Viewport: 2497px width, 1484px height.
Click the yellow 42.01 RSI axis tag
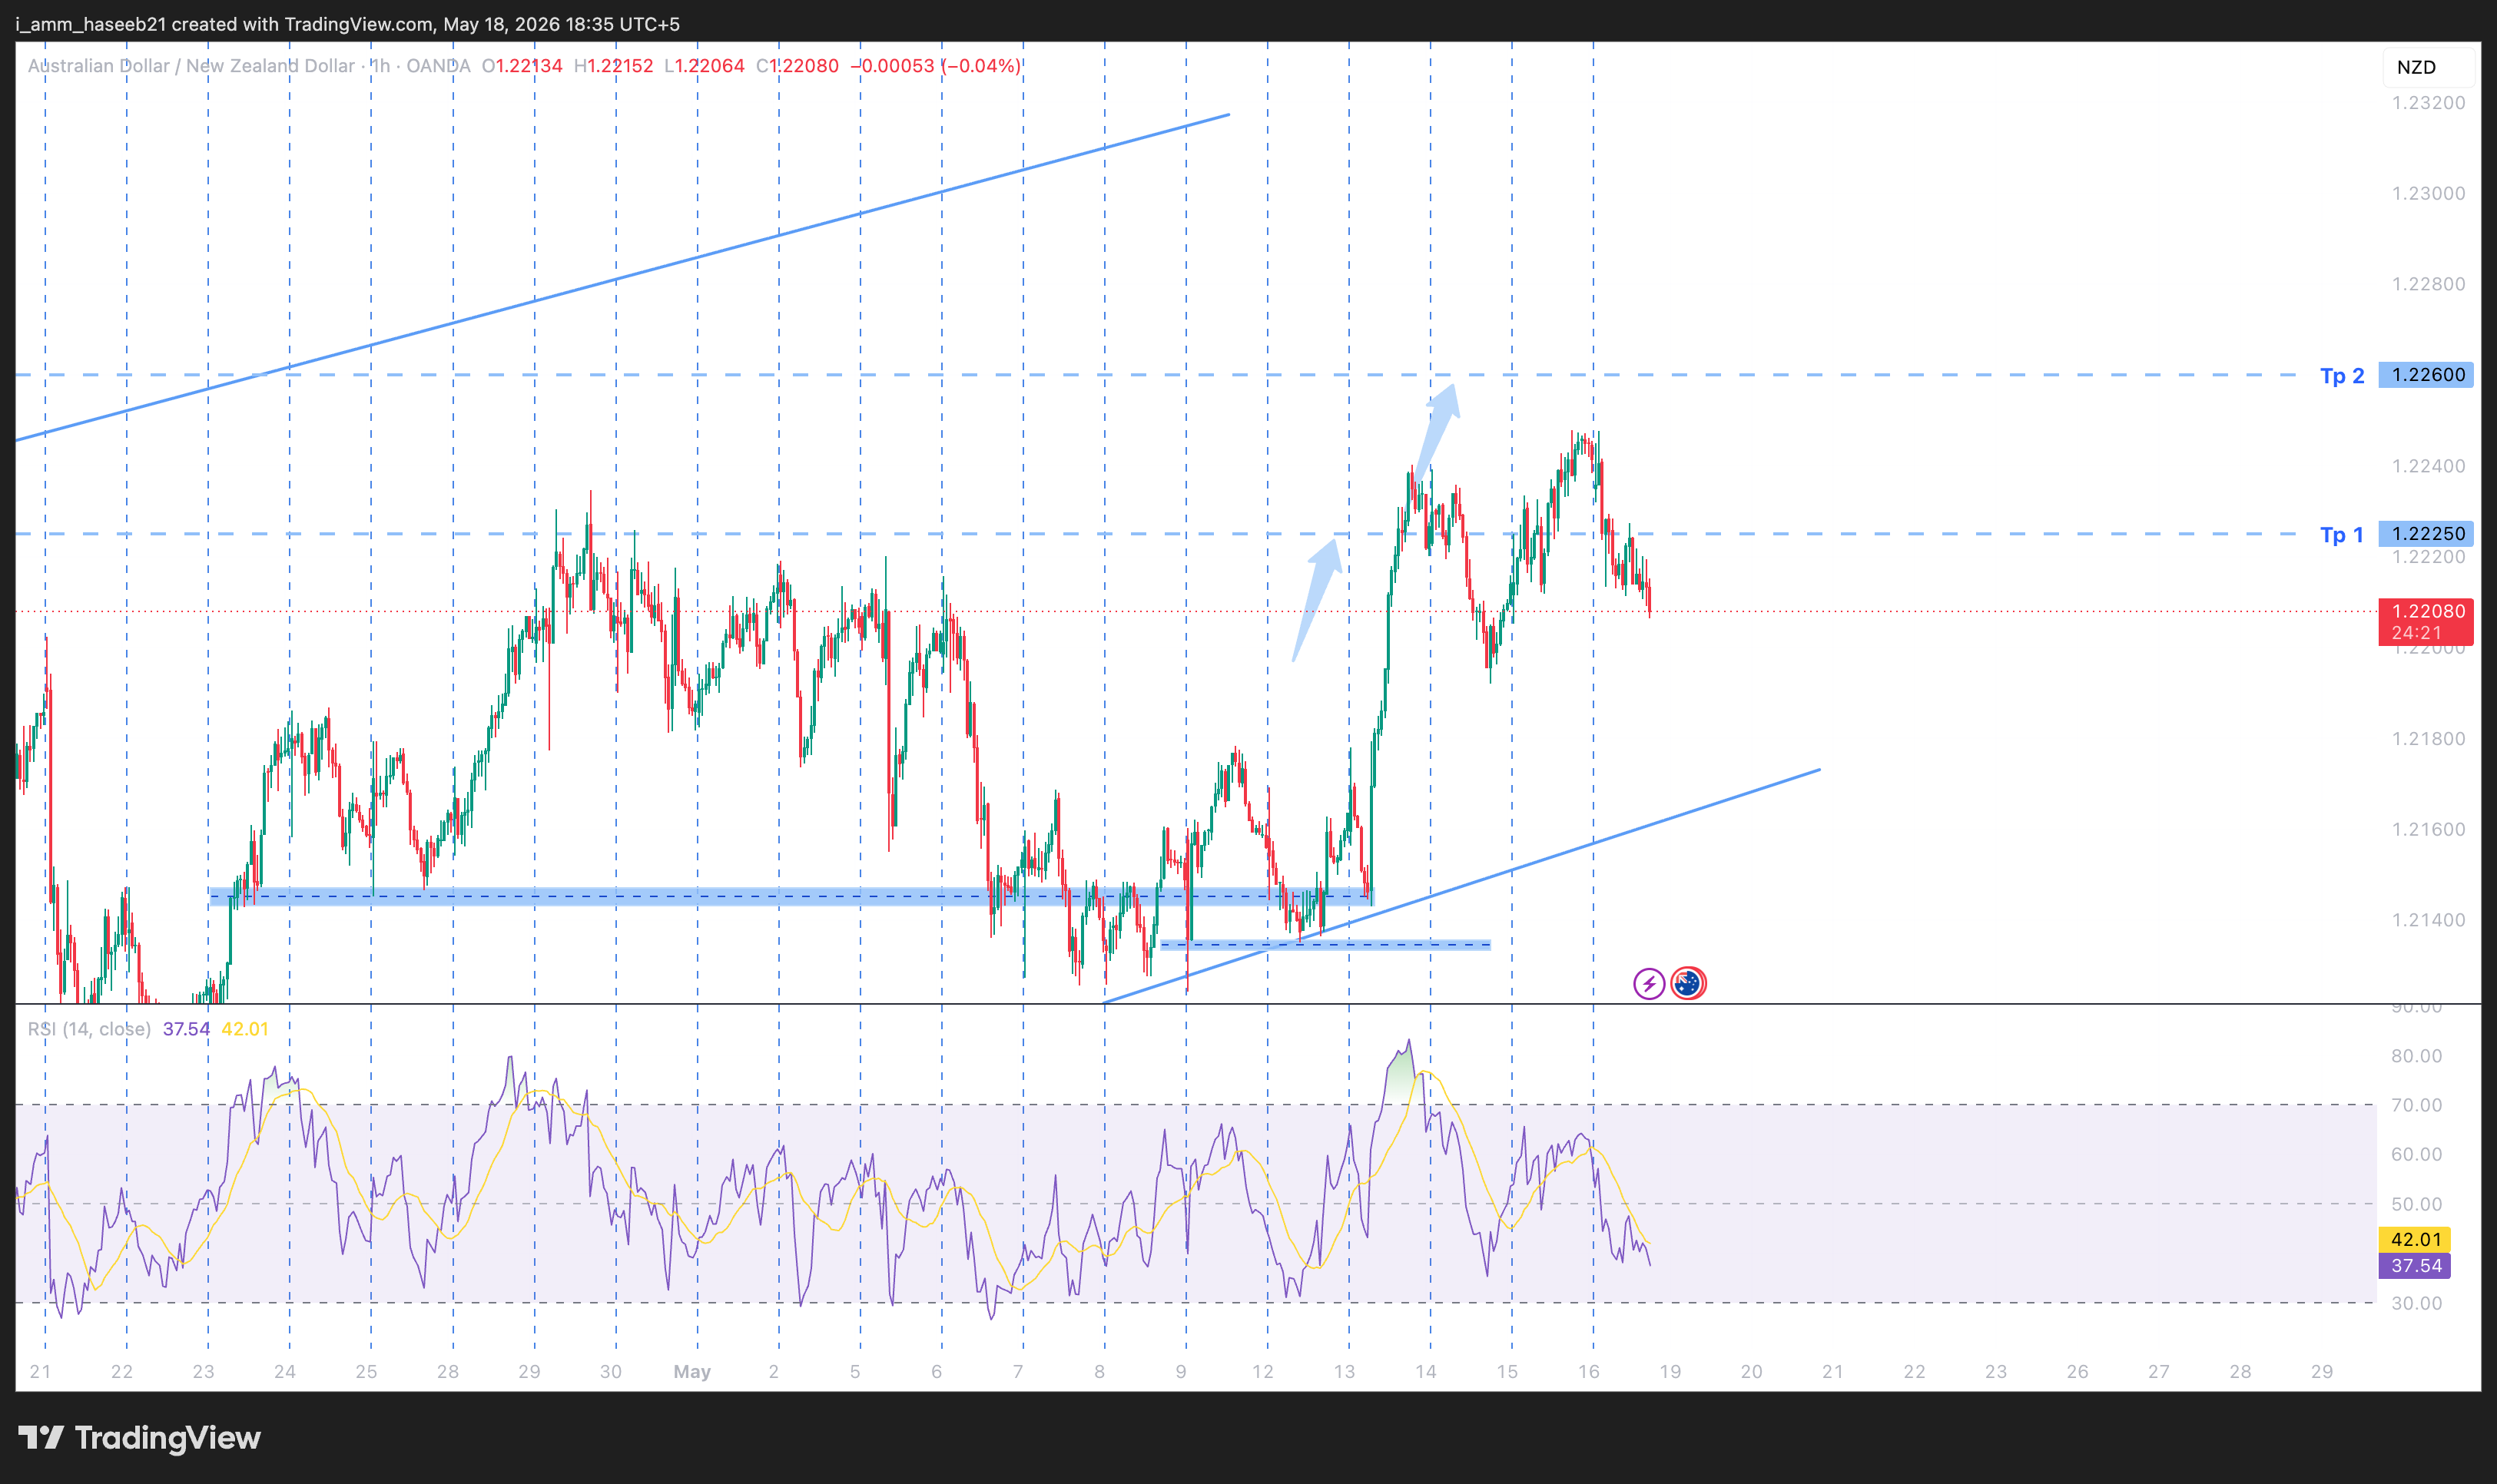click(2415, 1239)
